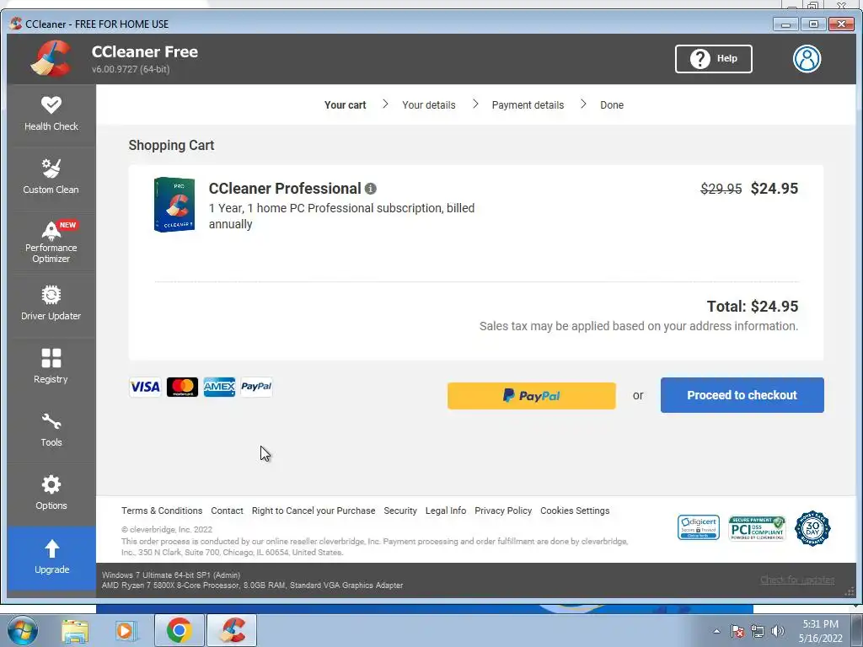Click the DigiCert secured badge
The width and height of the screenshot is (863, 647).
coord(699,527)
